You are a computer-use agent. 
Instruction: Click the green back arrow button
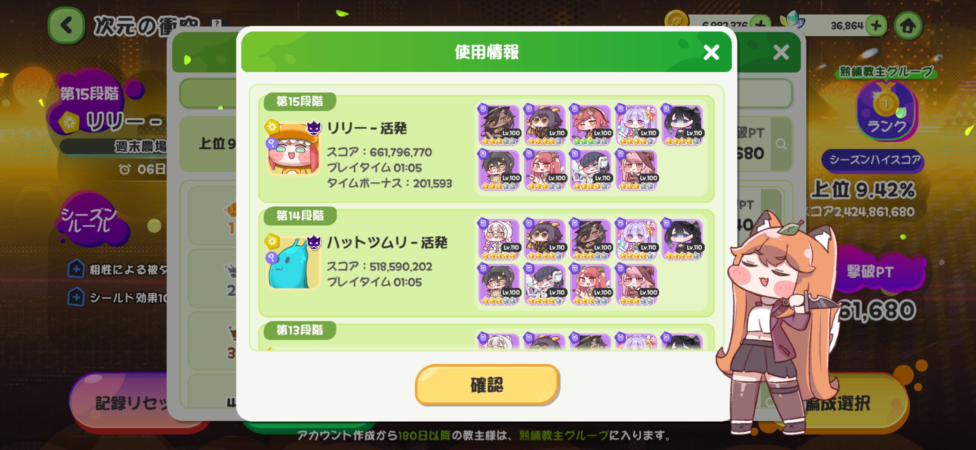tap(66, 25)
